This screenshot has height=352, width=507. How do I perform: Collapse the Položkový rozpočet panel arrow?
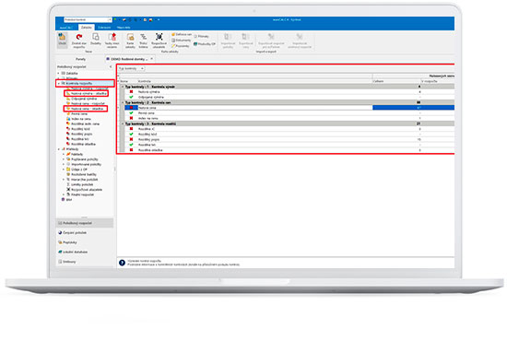tap(111, 66)
